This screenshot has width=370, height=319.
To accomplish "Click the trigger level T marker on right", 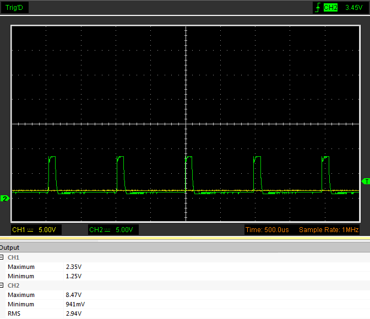I will tap(366, 181).
